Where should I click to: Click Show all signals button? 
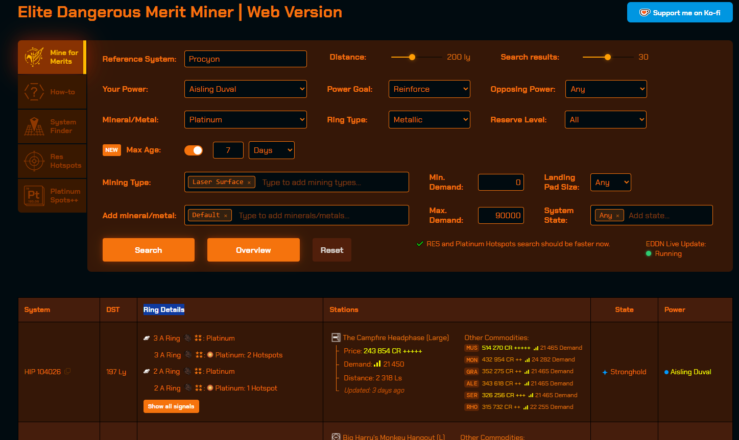171,406
